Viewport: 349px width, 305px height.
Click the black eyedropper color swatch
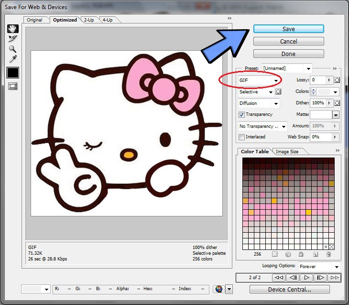pos(13,73)
